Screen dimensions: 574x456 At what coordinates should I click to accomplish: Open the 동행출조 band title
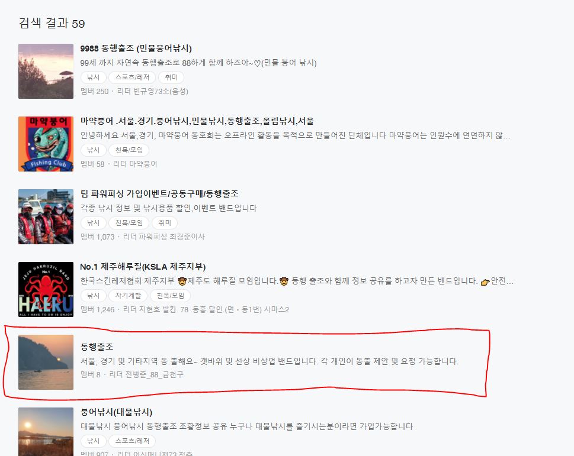click(97, 347)
